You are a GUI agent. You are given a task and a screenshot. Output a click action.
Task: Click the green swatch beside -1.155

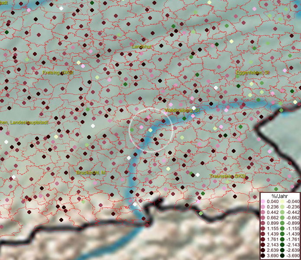[282, 228]
